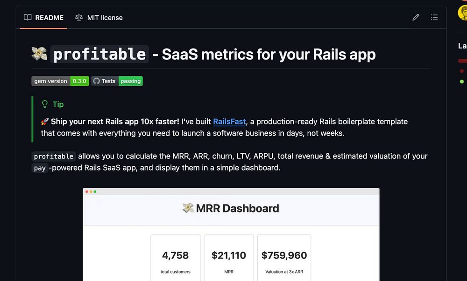Click the $759,960 valuation card
The image size is (467, 281).
284,259
